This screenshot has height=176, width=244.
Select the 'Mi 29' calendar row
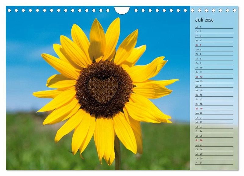pos(214,154)
